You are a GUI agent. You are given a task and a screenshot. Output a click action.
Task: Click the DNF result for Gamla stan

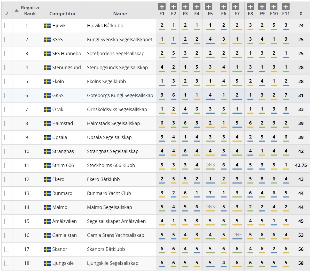click(237, 235)
